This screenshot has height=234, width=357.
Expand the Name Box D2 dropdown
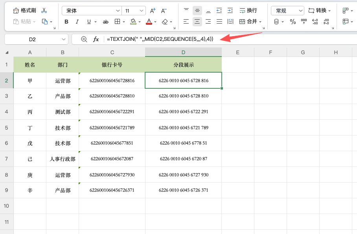pos(64,39)
